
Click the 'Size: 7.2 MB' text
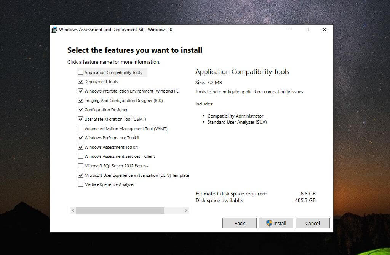point(209,82)
